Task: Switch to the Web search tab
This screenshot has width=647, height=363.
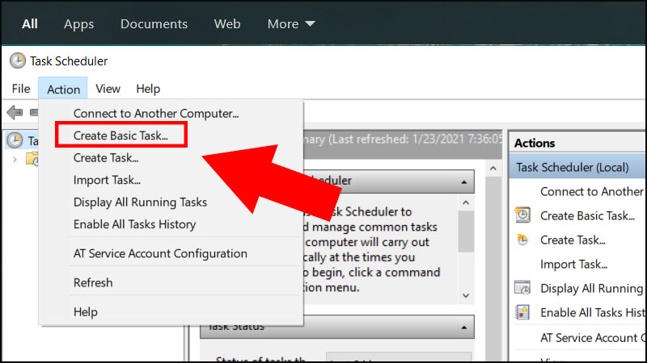Action: coord(227,24)
